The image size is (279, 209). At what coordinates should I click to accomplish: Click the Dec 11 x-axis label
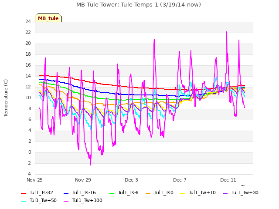tap(228, 180)
